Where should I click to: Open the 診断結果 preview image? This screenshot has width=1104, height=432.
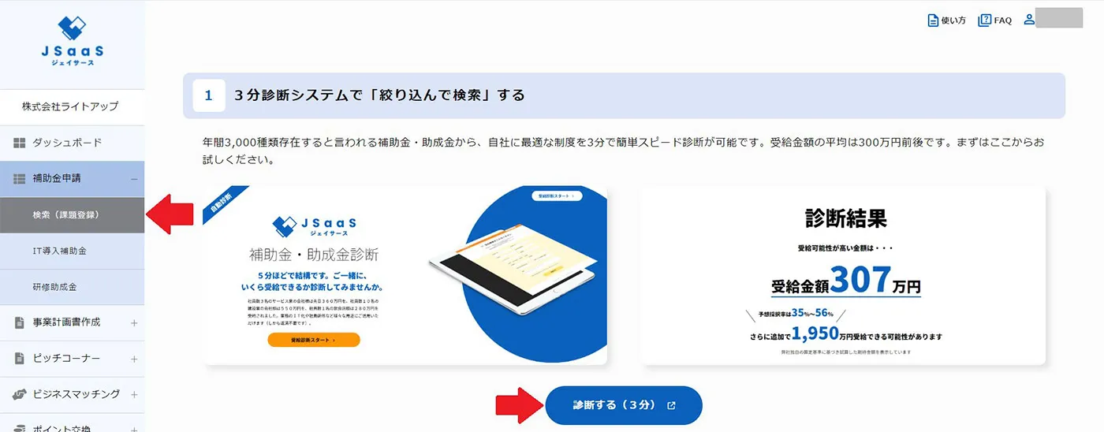(x=843, y=275)
